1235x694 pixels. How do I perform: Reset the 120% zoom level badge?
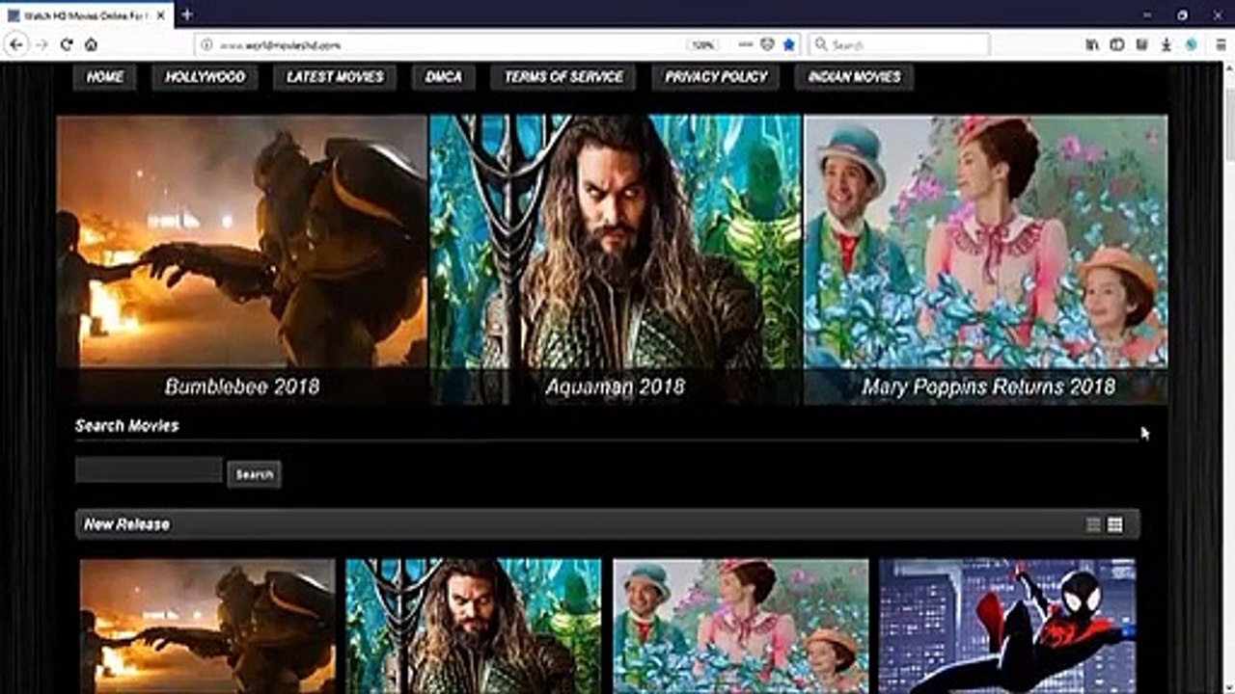[703, 44]
